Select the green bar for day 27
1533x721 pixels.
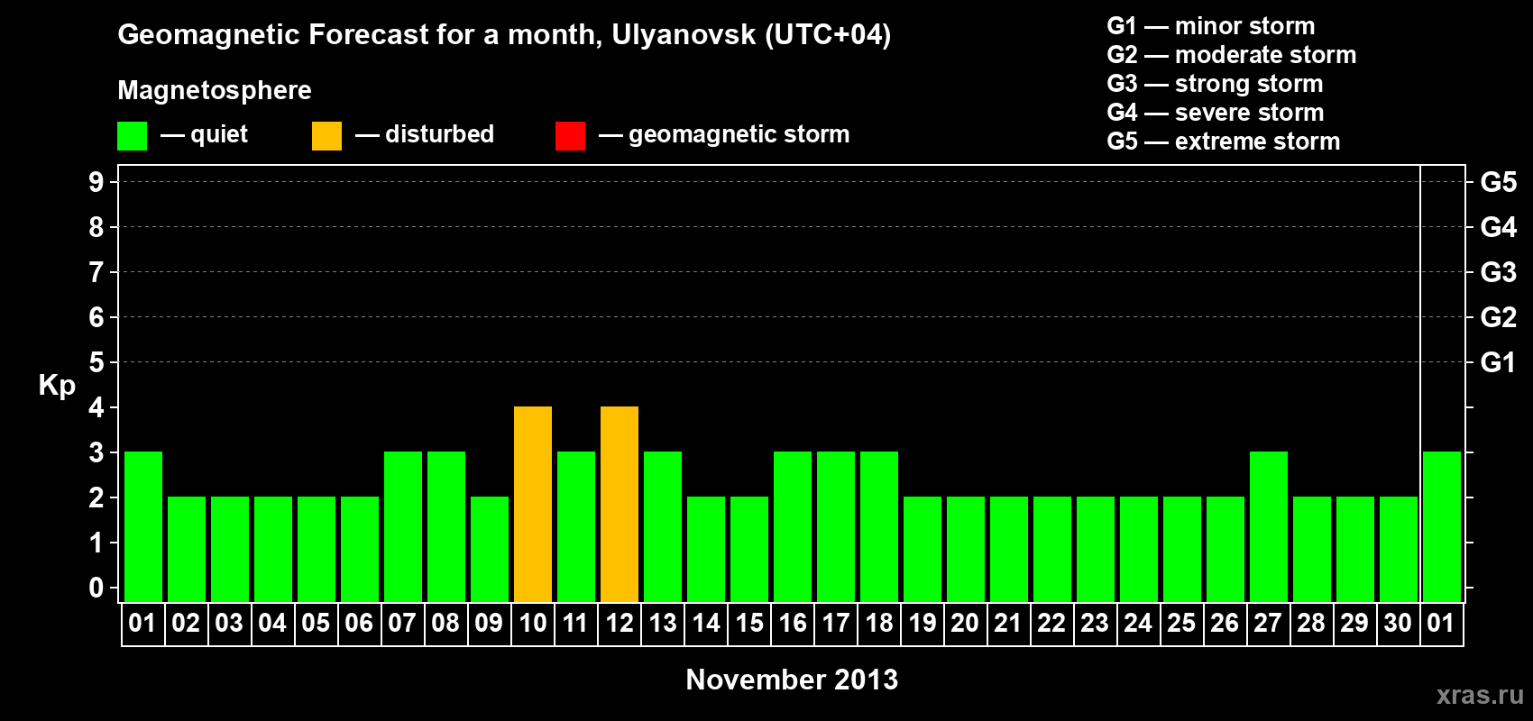pos(1269,527)
